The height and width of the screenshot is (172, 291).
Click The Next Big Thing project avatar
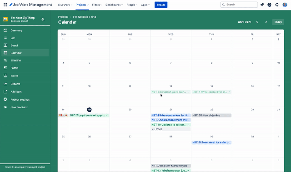click(5, 19)
